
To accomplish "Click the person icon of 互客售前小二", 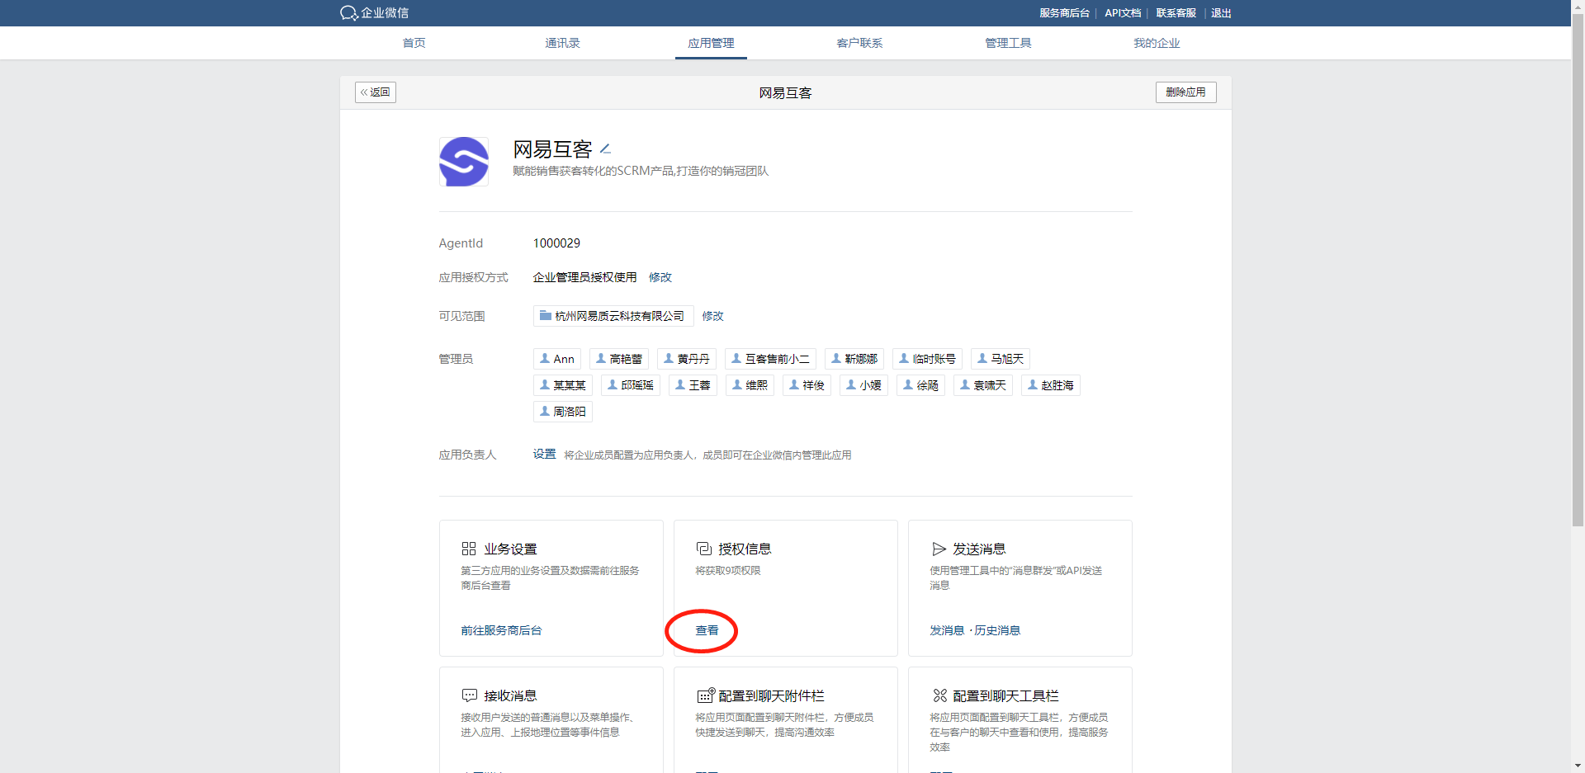I will [737, 359].
